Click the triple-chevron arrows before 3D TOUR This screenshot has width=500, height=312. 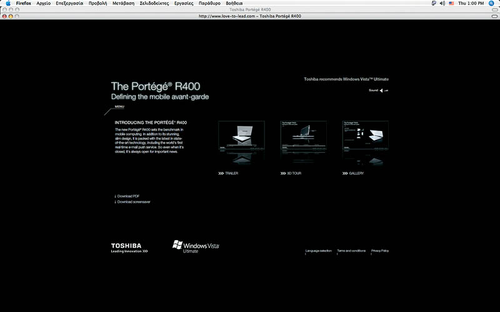tap(283, 173)
